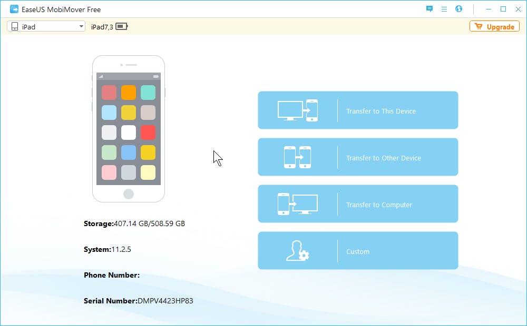This screenshot has width=527, height=326.
Task: Click the iPad device illustration thumbnail
Action: click(x=129, y=129)
